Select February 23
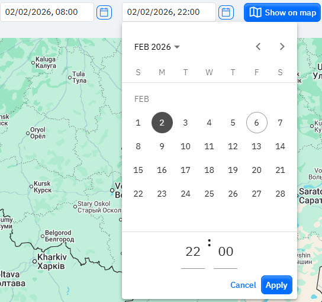The height and width of the screenshot is (302, 322). [x=162, y=194]
